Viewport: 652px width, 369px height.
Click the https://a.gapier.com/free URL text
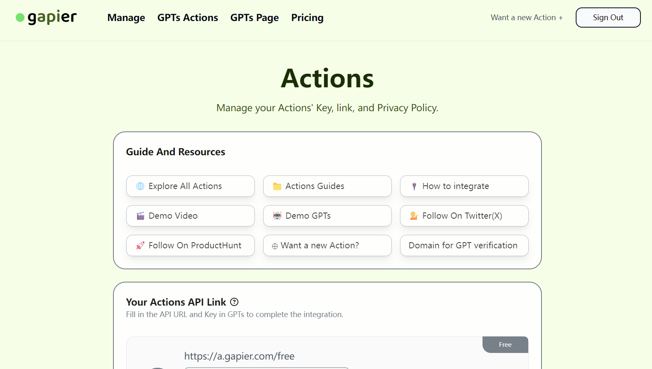[x=239, y=356]
